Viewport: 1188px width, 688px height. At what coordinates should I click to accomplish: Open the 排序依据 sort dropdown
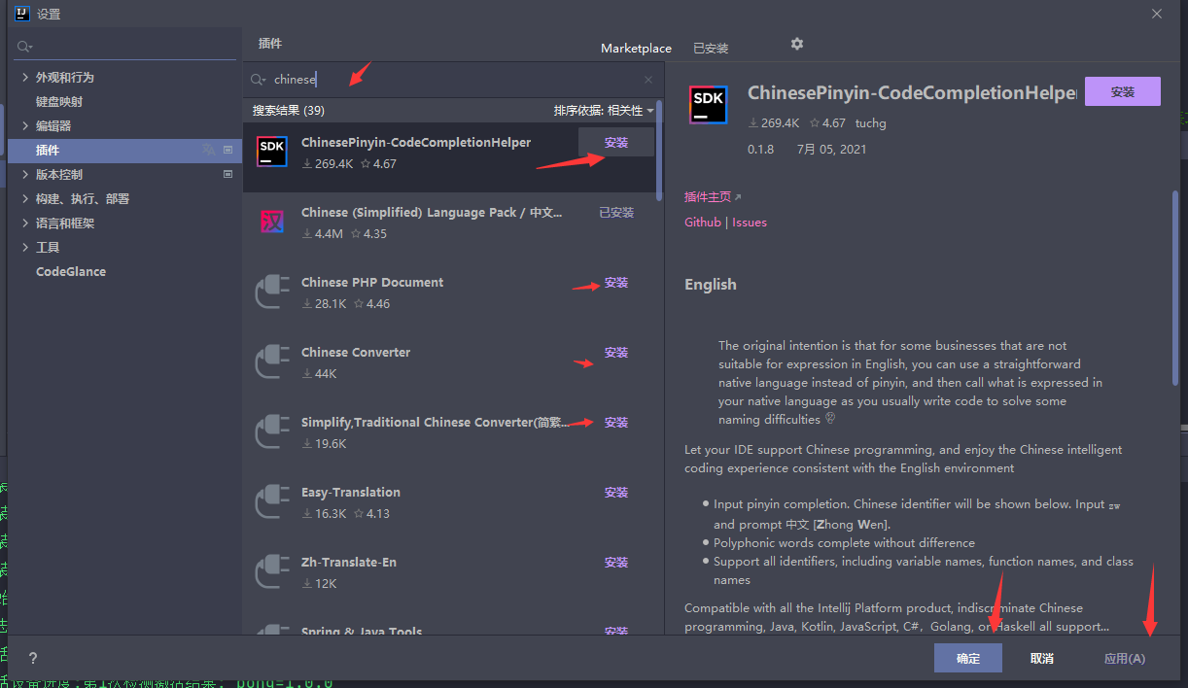pos(603,111)
